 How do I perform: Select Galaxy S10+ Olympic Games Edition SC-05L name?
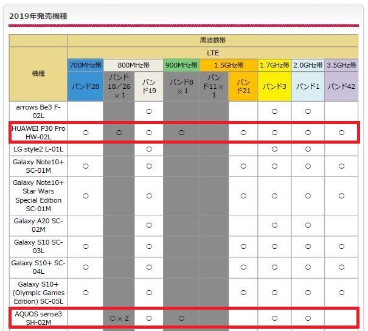38,293
